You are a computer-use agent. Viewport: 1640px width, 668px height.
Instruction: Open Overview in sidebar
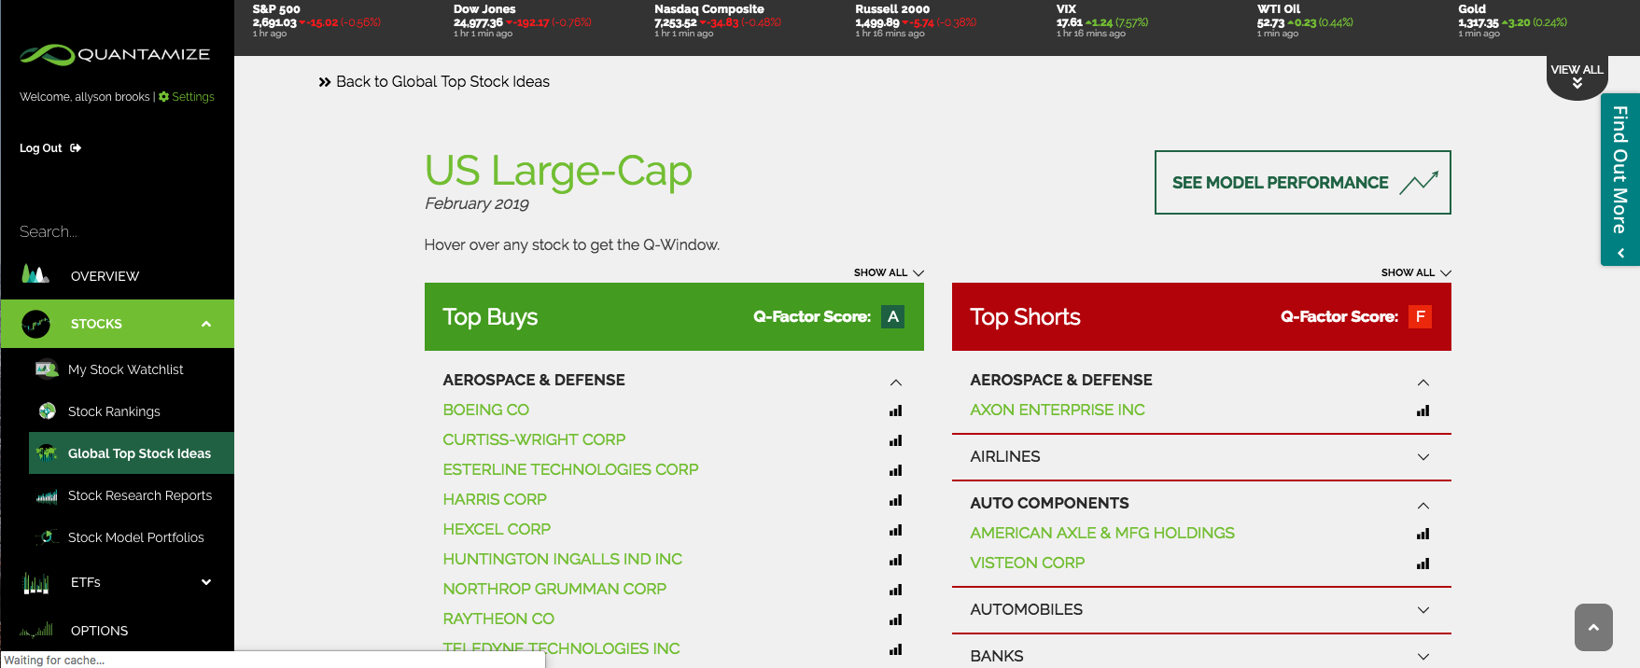pos(105,276)
